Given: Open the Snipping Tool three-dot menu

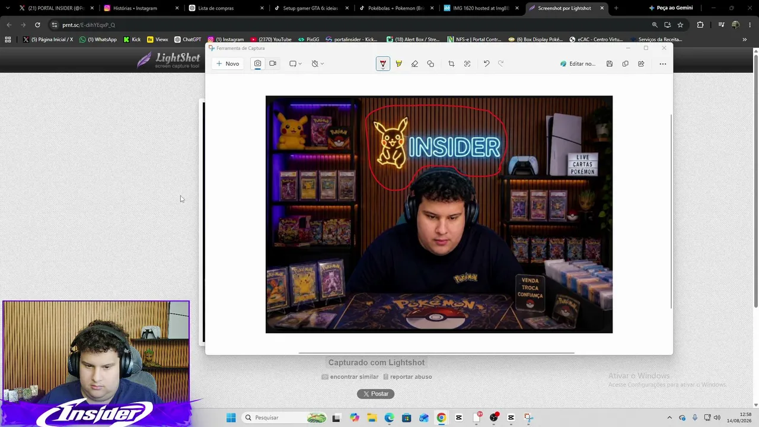Looking at the screenshot, I should (x=663, y=63).
